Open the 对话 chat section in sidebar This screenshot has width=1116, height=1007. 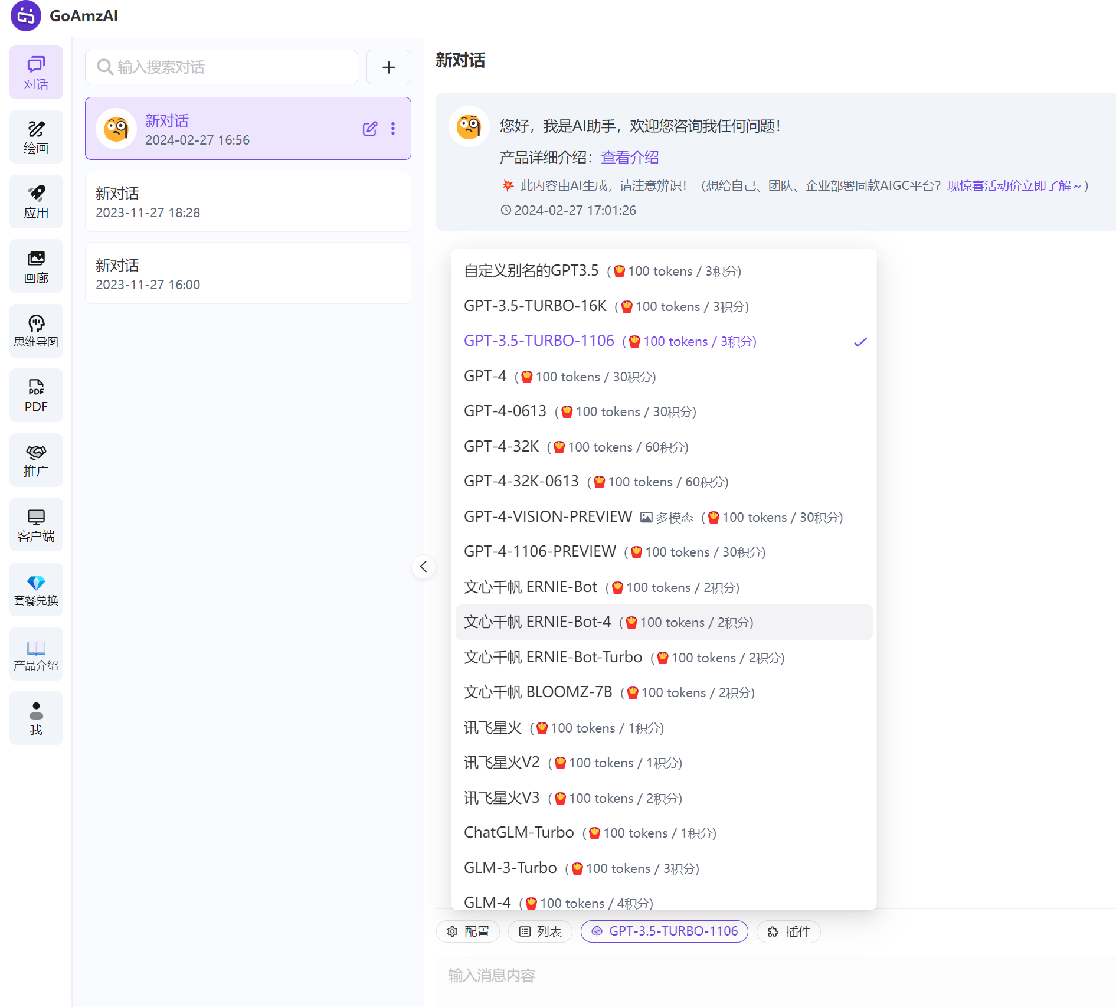36,73
